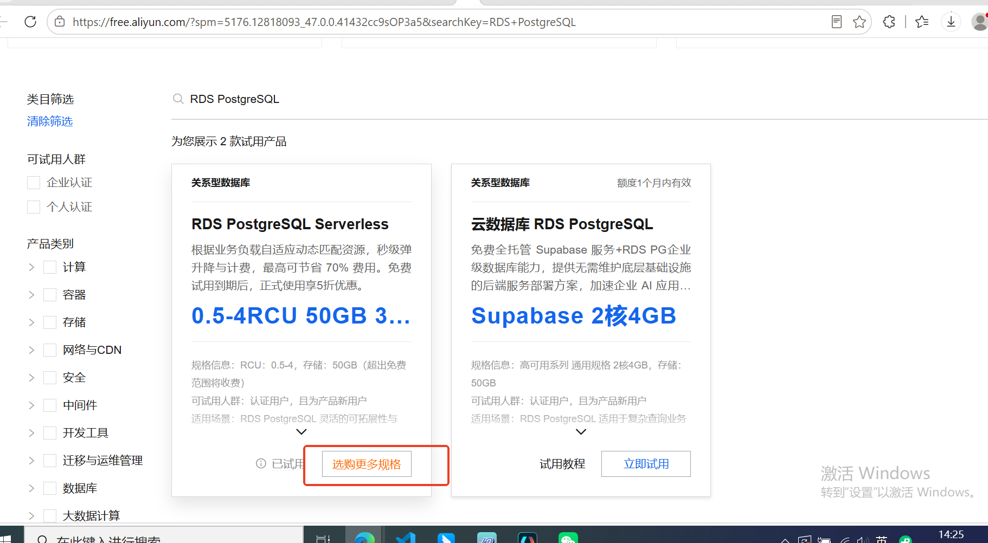988x543 pixels.
Task: Expand RDS PostgreSQL Serverless card details chevron
Action: (x=301, y=432)
